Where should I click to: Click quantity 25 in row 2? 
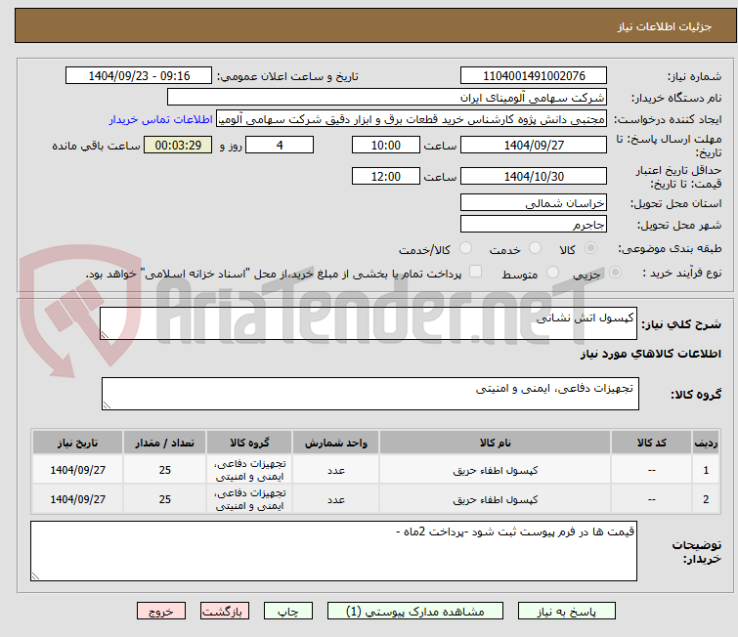pyautogui.click(x=165, y=499)
